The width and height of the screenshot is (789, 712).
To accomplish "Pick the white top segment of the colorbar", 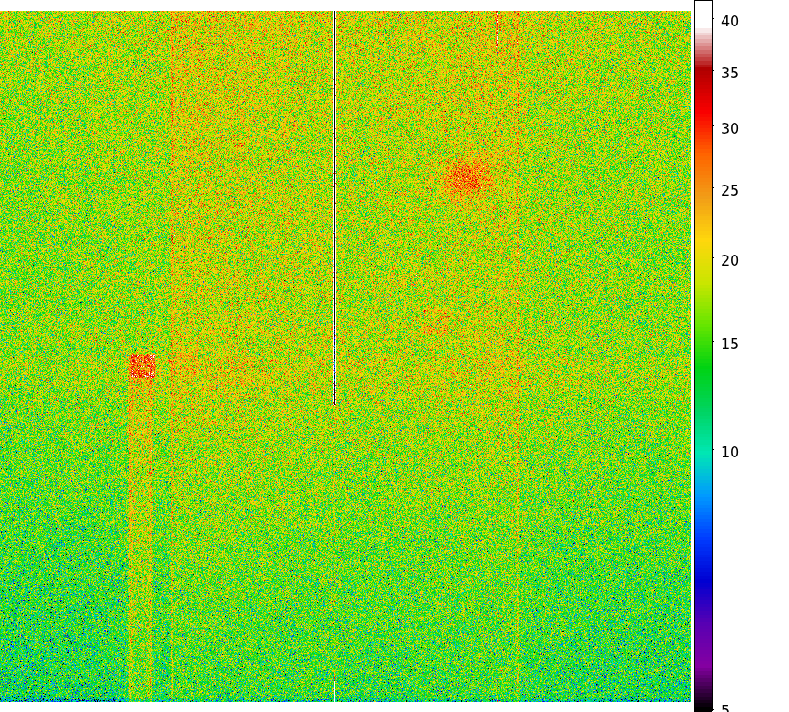I will pos(703,18).
